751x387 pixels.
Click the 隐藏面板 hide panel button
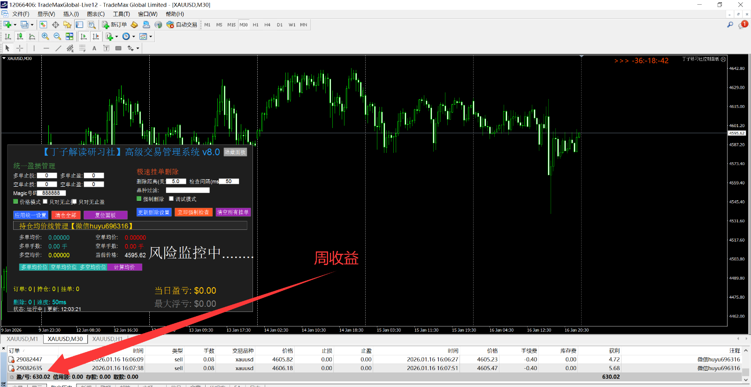point(235,152)
